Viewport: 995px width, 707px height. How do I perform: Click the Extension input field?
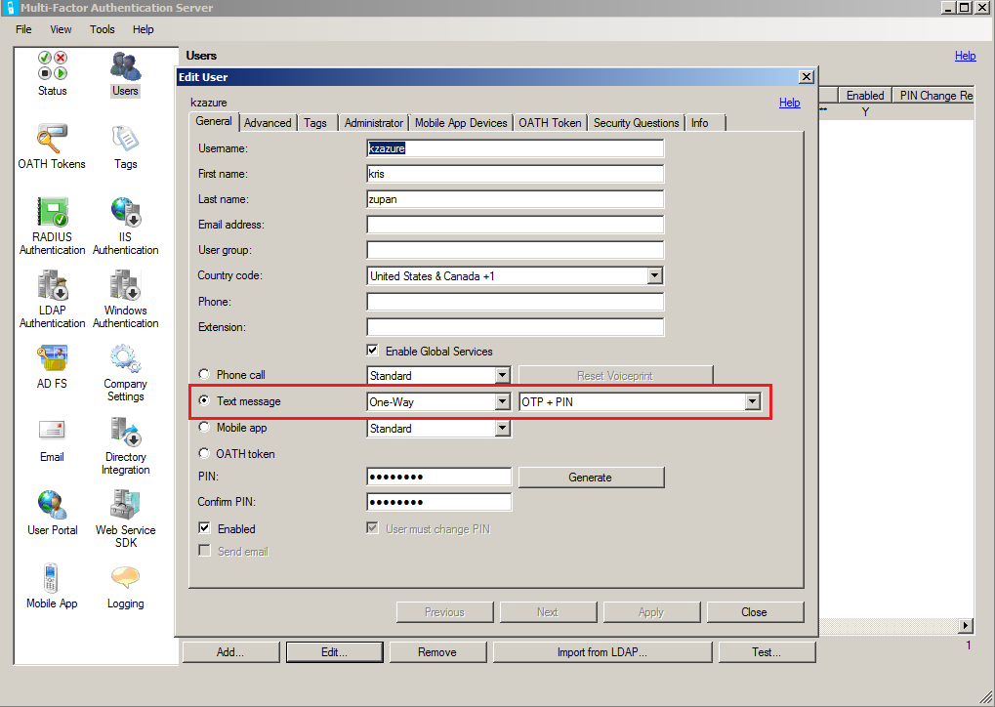[x=516, y=327]
